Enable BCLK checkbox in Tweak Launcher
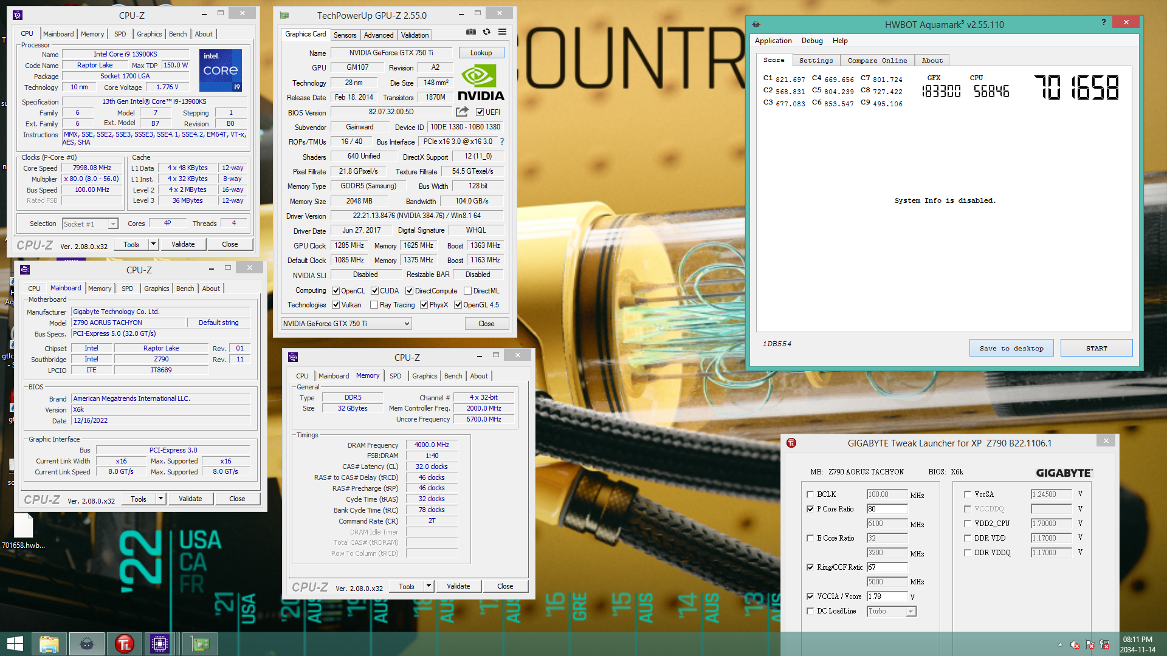Image resolution: width=1167 pixels, height=656 pixels. 810,494
